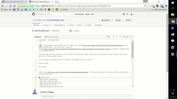
Task: Open the browser home page icon
Action: click(14, 6)
